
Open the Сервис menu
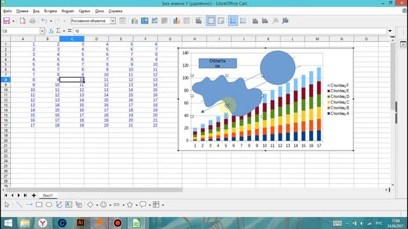(x=85, y=11)
